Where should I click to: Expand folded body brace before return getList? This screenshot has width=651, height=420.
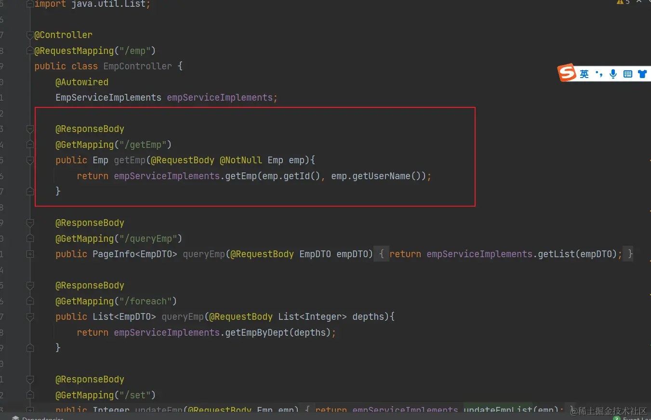[381, 254]
